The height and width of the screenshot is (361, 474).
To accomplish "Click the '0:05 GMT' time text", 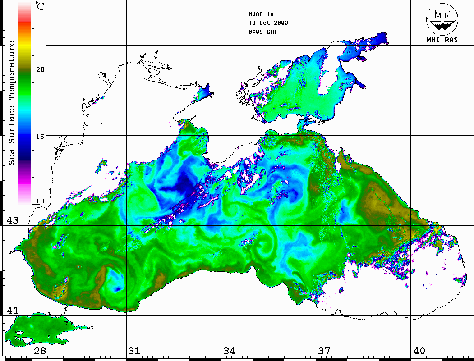I will pyautogui.click(x=262, y=32).
